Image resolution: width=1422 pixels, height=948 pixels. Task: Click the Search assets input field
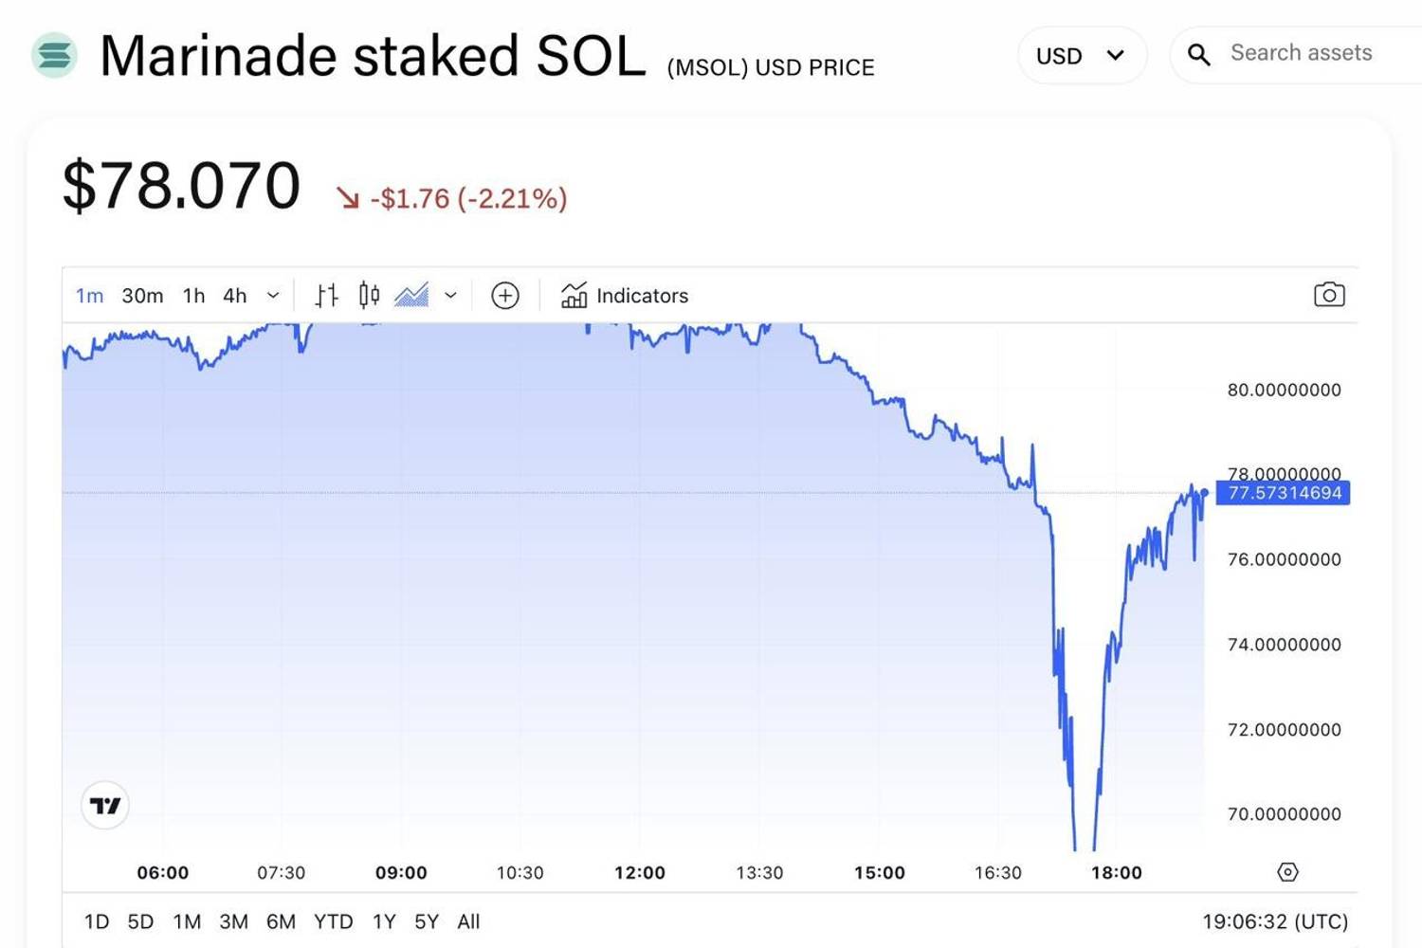(x=1302, y=53)
